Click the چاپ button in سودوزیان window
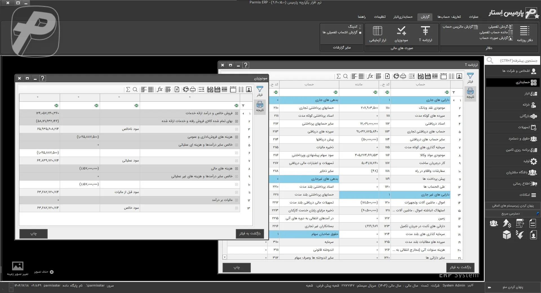 pyautogui.click(x=34, y=234)
